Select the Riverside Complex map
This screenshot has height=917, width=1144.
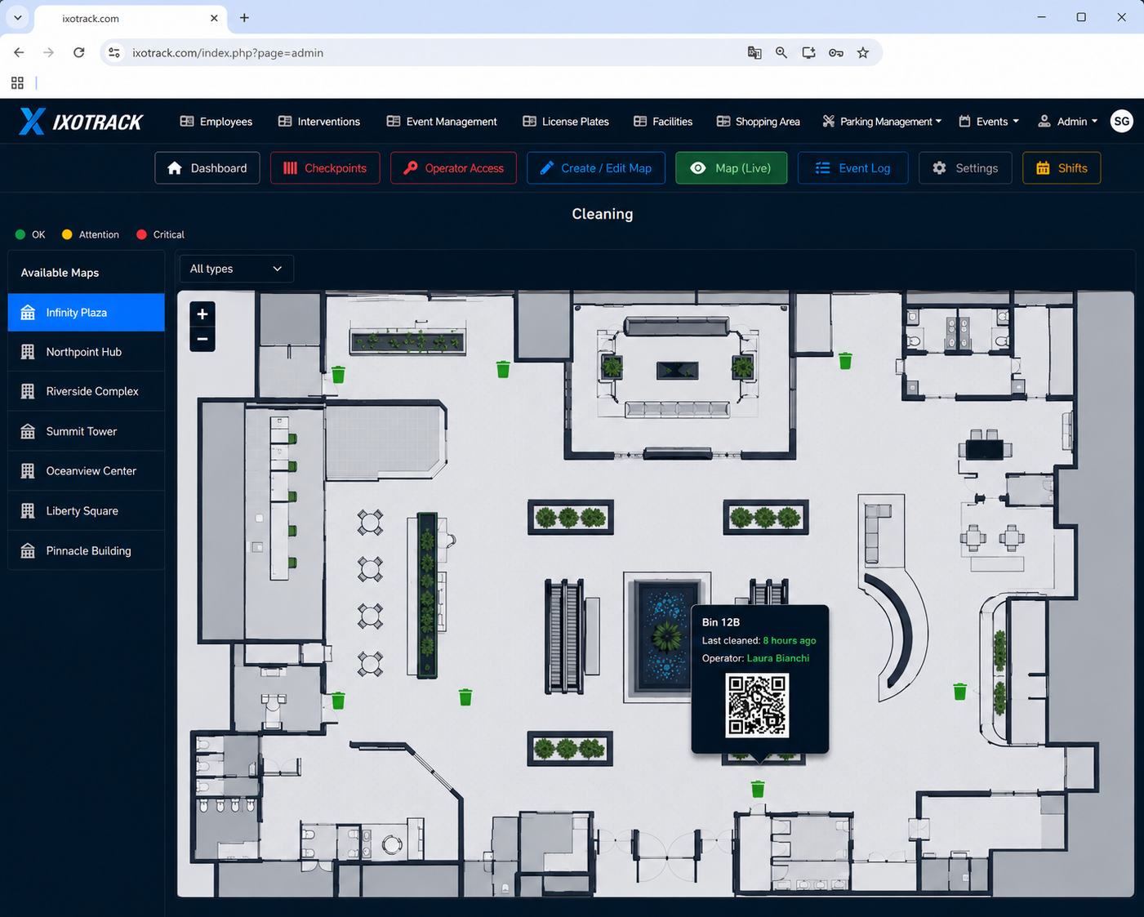pyautogui.click(x=87, y=391)
